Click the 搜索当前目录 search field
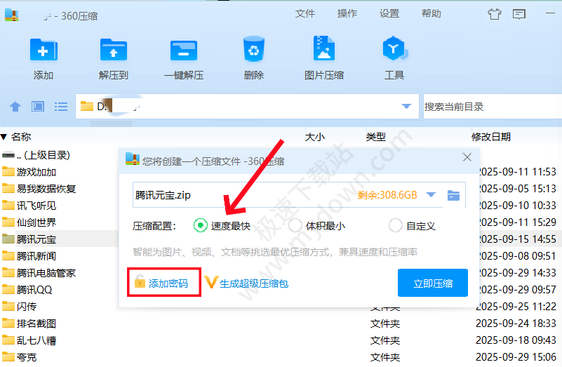562x367 pixels. (493, 107)
